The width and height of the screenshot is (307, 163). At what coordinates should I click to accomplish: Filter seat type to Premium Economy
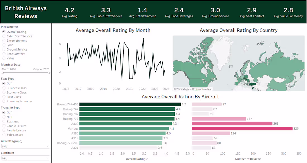[x=4, y=101]
